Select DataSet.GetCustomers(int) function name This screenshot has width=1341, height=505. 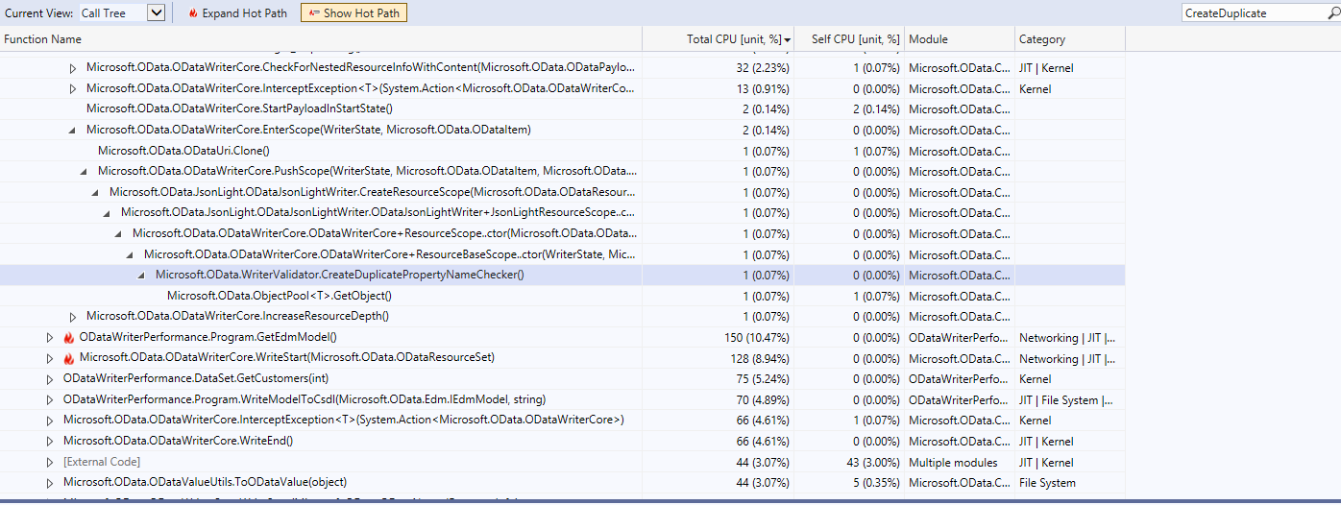point(196,378)
